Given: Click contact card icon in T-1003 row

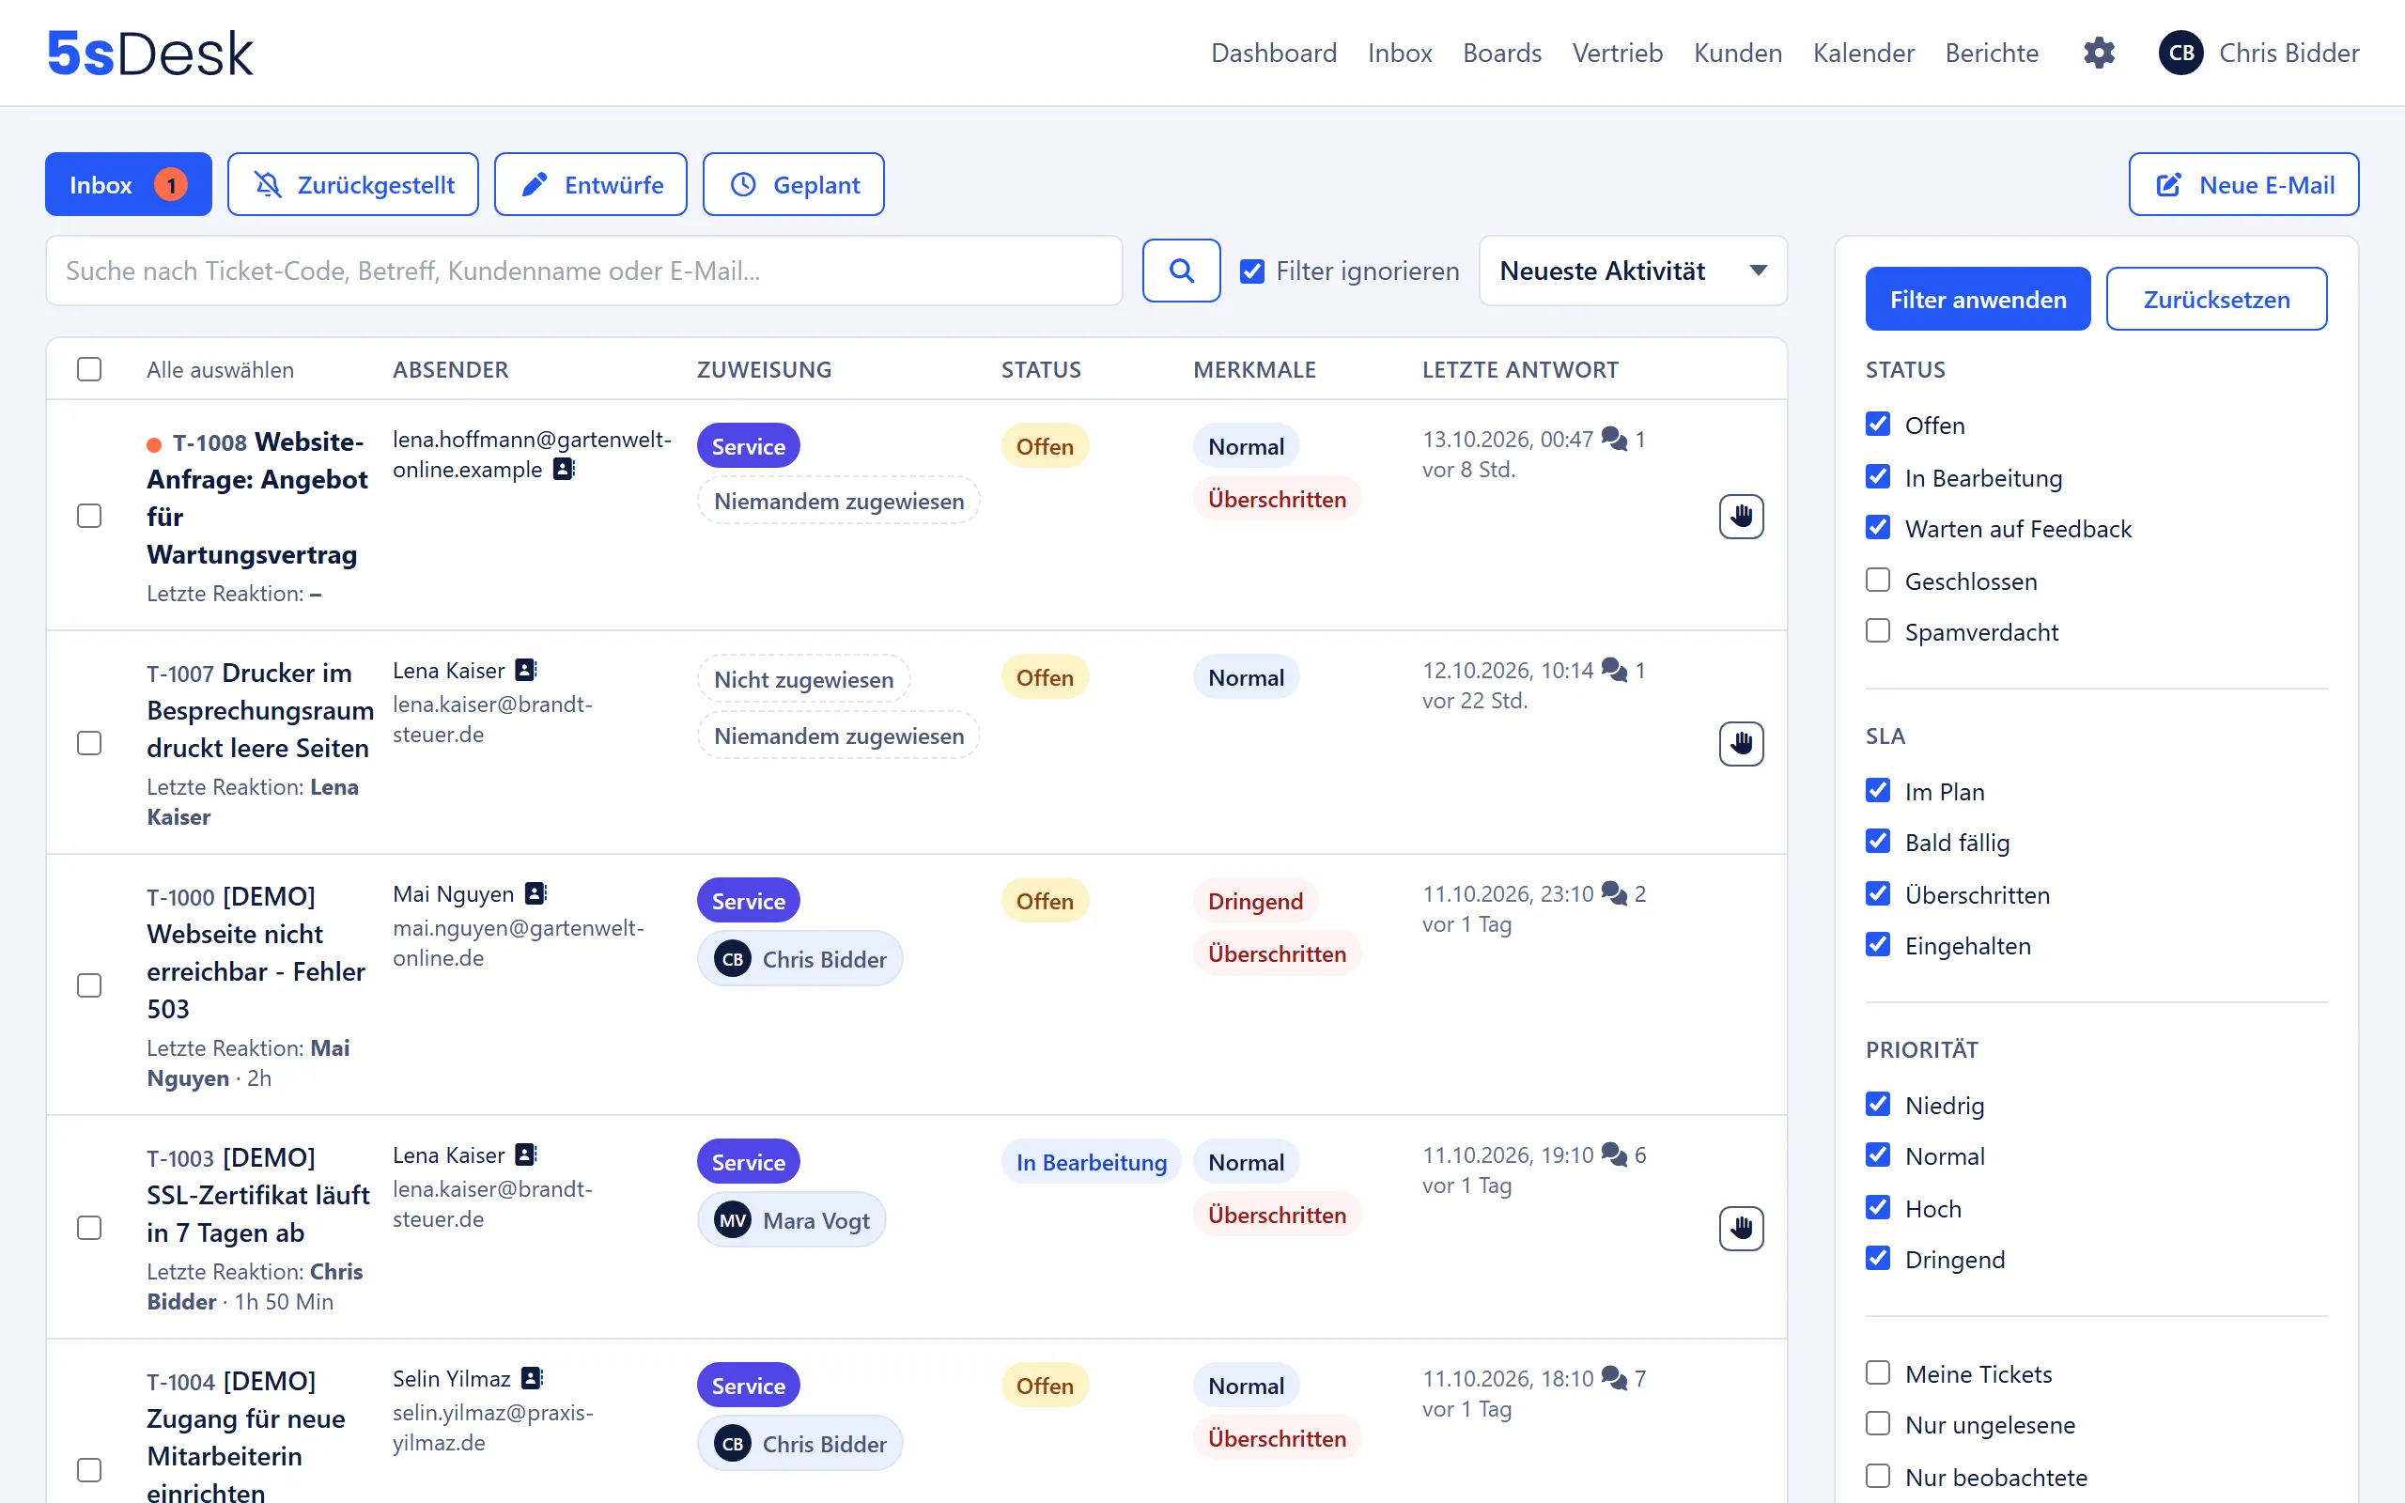Looking at the screenshot, I should coord(526,1154).
